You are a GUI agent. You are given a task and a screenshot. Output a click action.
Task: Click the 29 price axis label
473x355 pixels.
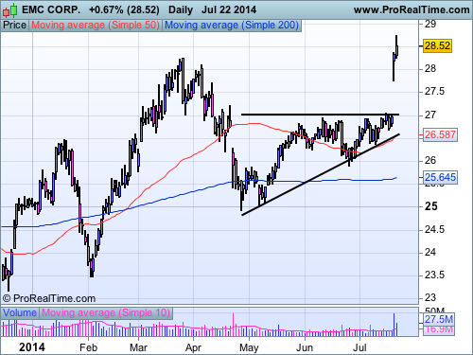pyautogui.click(x=430, y=24)
